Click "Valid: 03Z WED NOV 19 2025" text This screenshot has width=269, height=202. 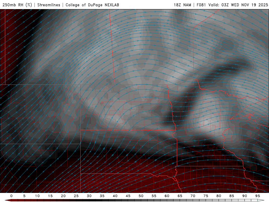(238, 5)
